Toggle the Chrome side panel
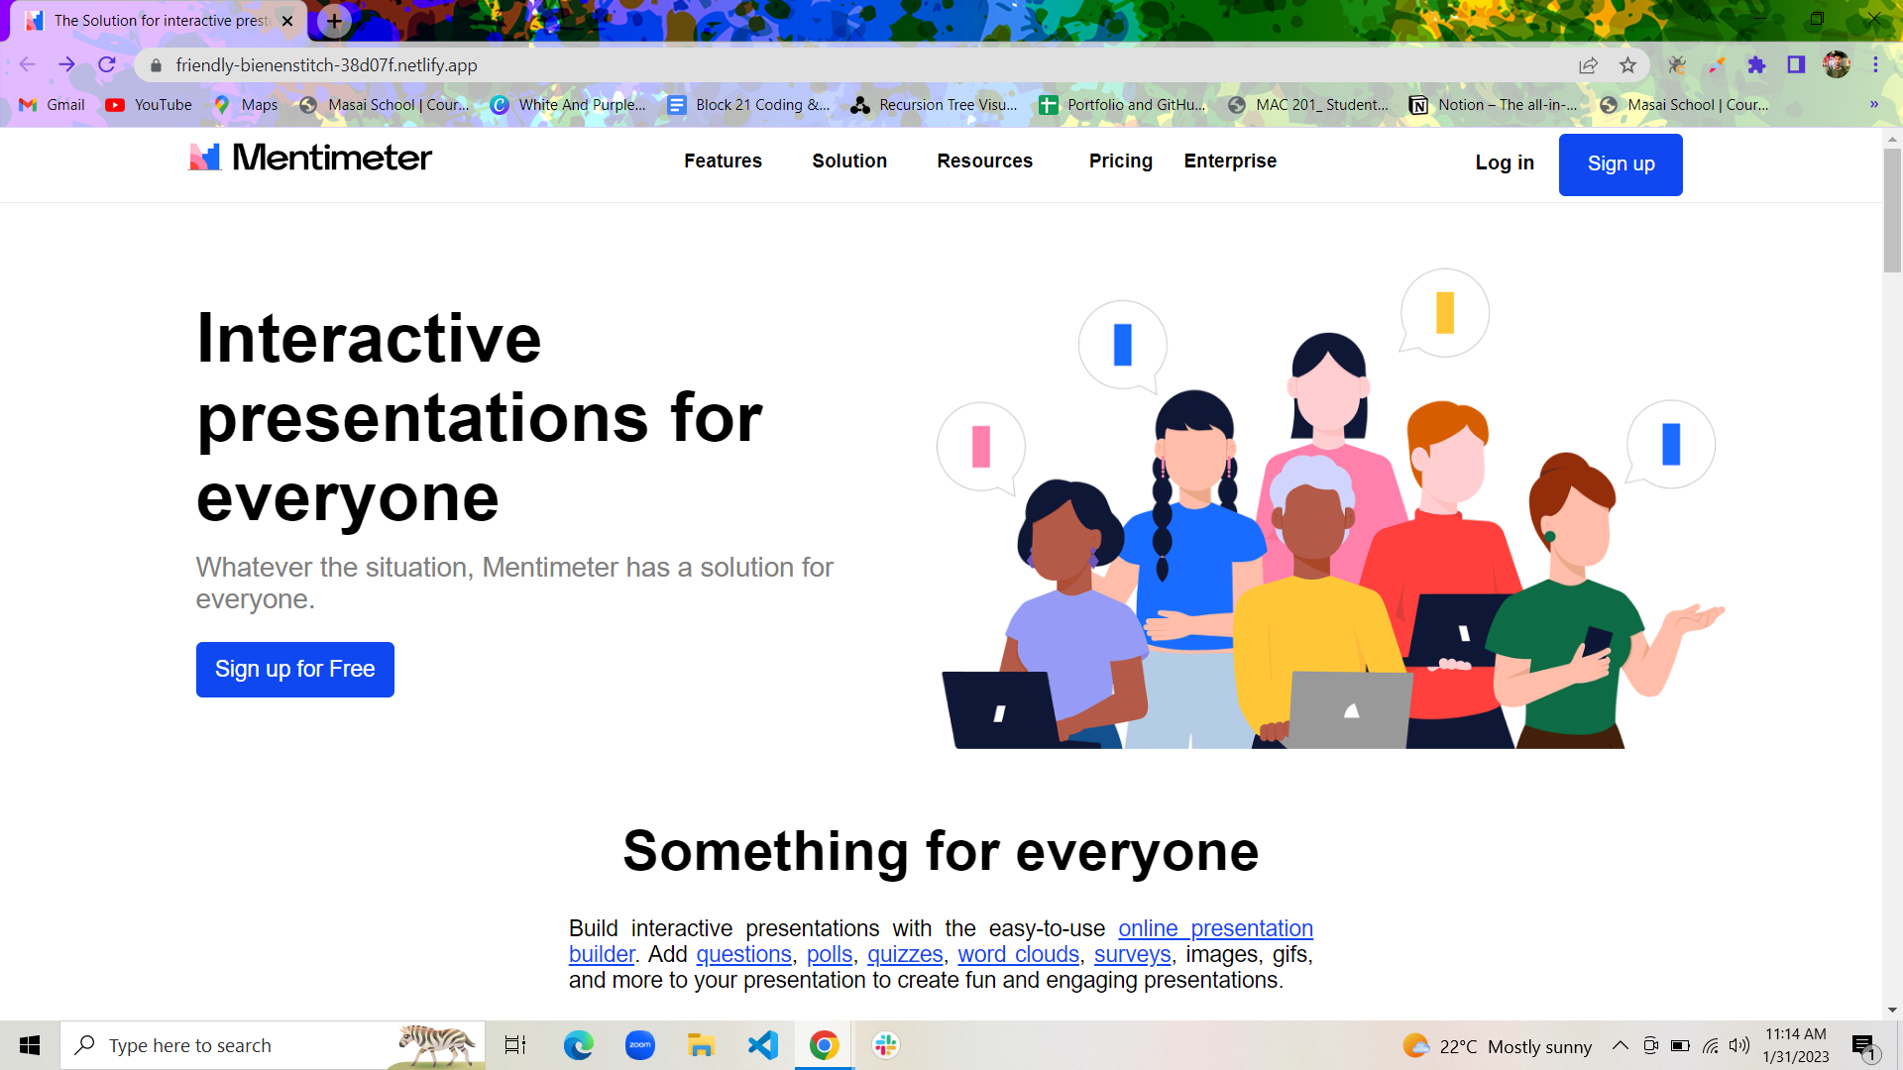The height and width of the screenshot is (1070, 1903). (x=1796, y=65)
